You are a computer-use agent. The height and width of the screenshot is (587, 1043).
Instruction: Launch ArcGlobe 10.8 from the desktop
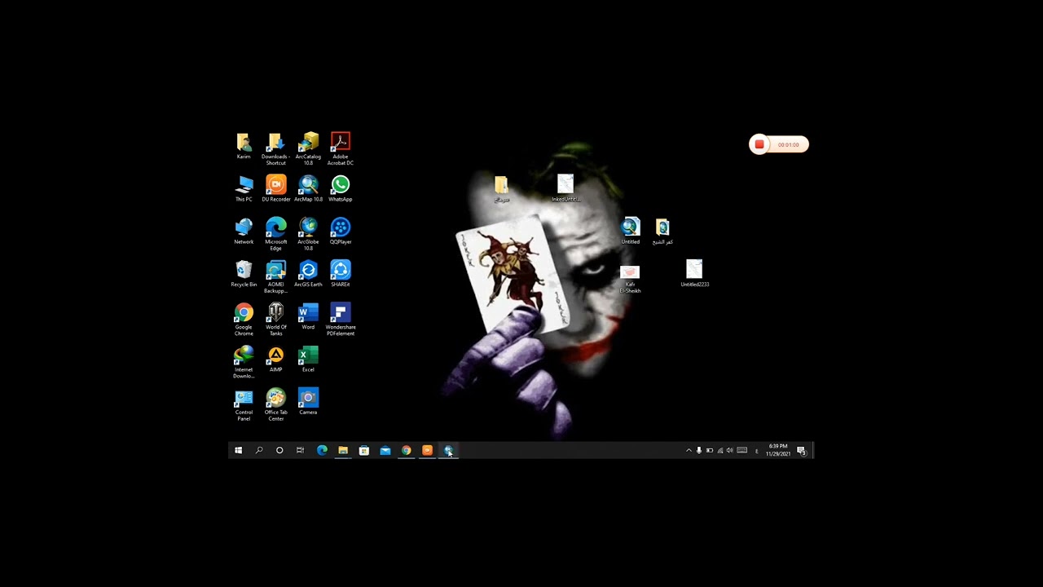point(308,234)
